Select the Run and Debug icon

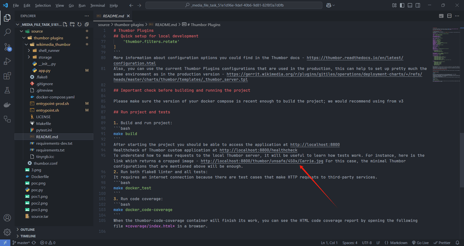click(x=7, y=61)
